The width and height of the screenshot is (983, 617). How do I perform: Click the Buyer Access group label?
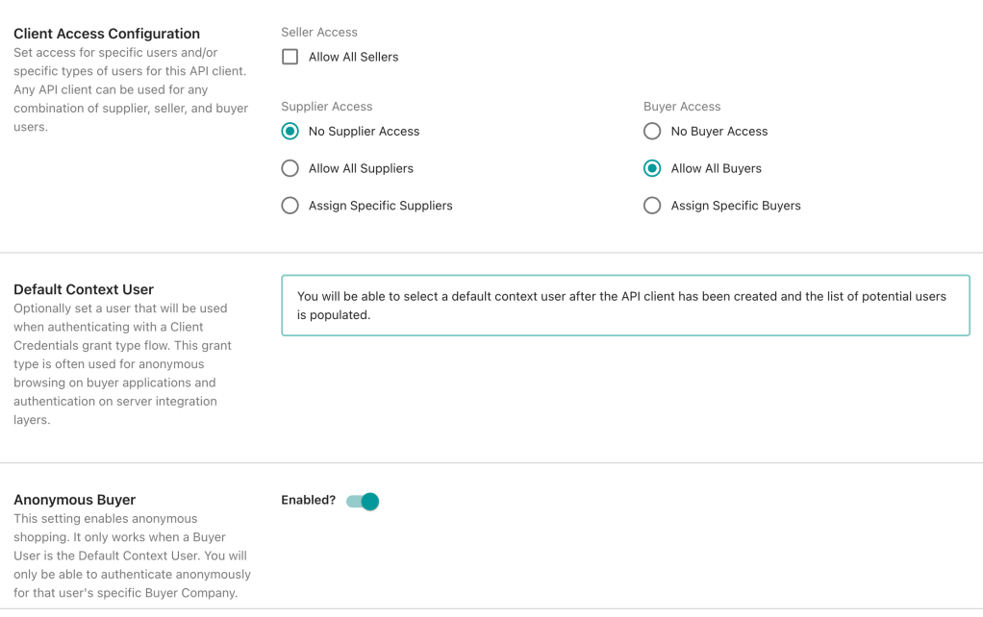point(682,107)
